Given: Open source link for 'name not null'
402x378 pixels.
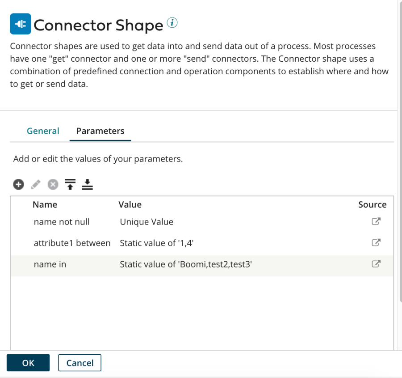Looking at the screenshot, I should 376,221.
